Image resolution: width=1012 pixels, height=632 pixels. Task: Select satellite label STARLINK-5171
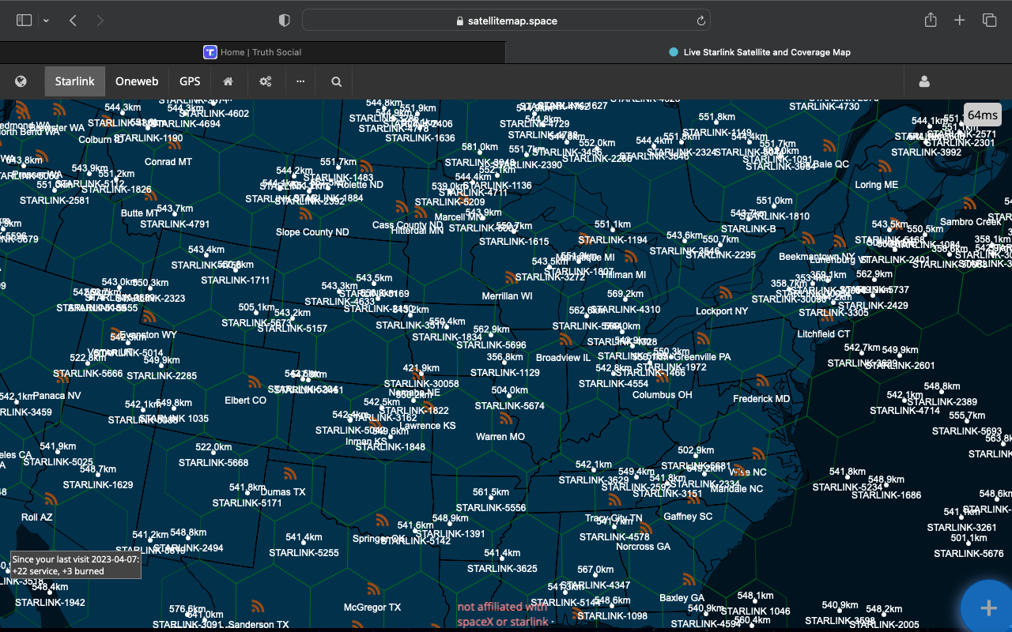pyautogui.click(x=247, y=503)
